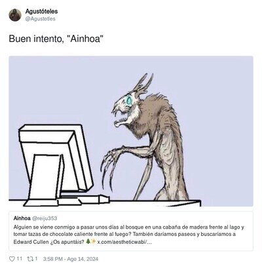Like the tweet with heart icon

12,259
